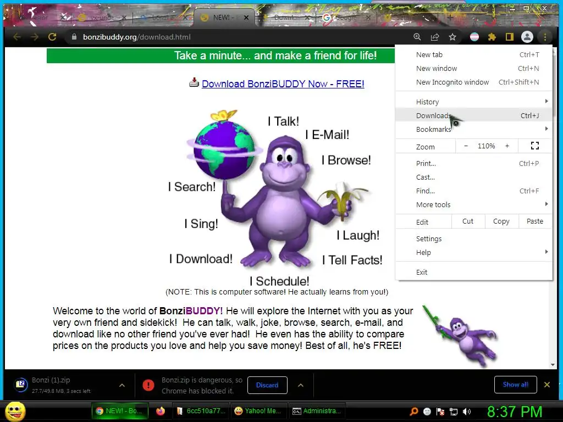The height and width of the screenshot is (422, 563).
Task: Toggle fullscreen icon in Zoom row
Action: 534,146
